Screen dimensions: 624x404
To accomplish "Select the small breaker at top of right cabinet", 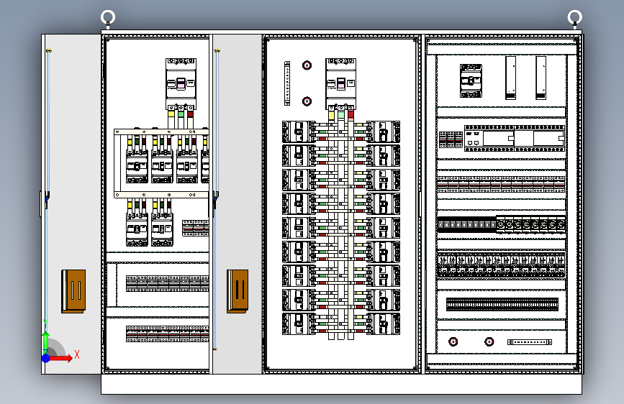I will tap(471, 81).
